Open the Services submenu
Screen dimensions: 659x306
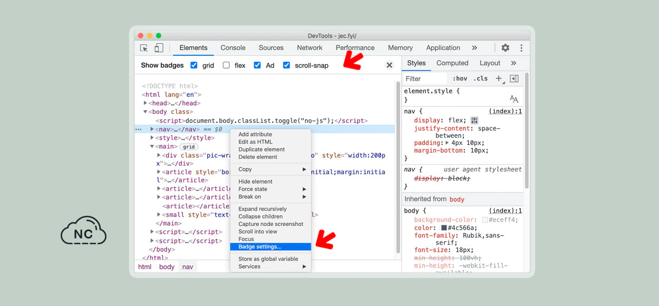click(271, 266)
